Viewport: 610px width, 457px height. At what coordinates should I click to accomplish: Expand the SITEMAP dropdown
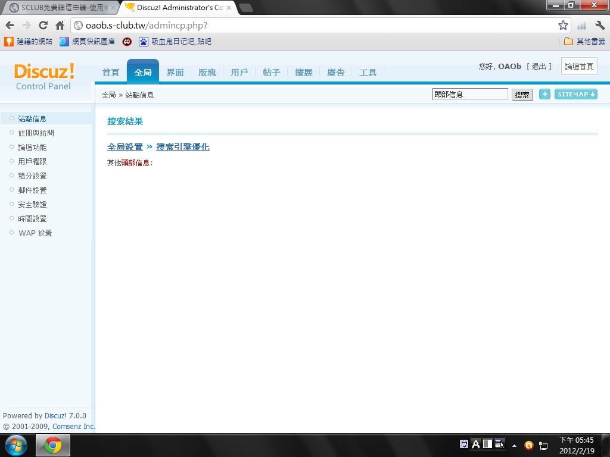[x=575, y=94]
